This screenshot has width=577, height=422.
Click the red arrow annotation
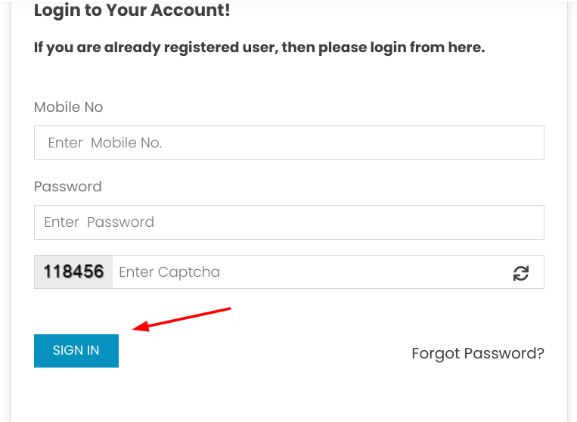pos(181,319)
